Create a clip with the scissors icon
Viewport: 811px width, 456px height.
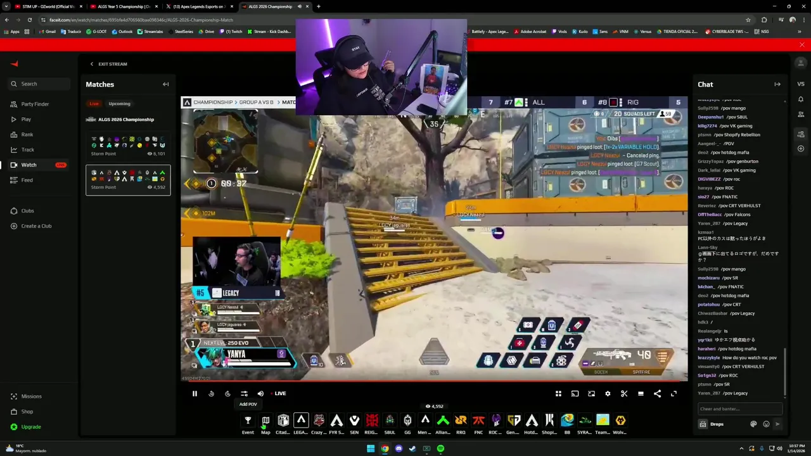click(624, 393)
